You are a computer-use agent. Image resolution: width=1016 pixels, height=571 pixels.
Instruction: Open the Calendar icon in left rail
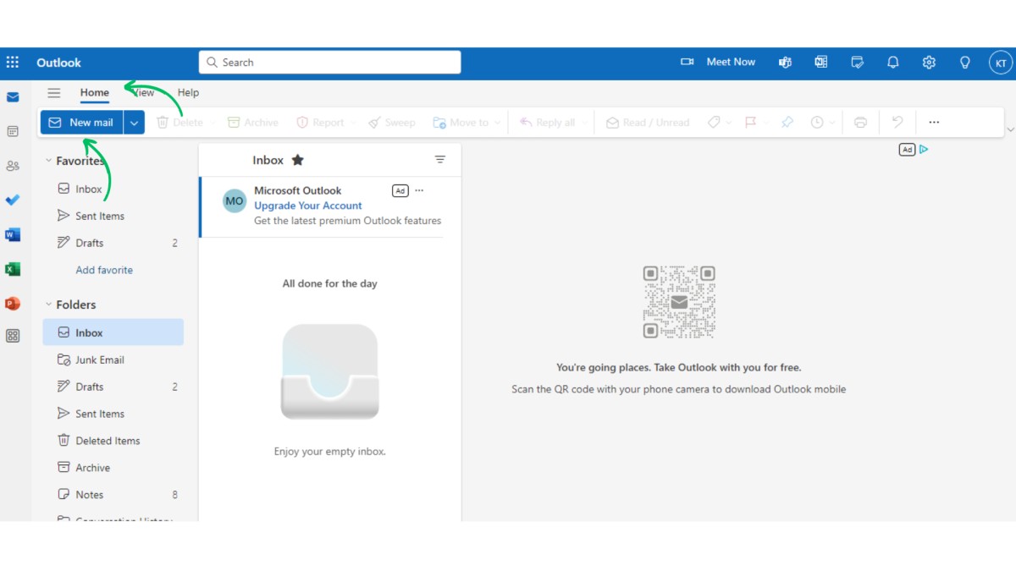click(13, 131)
